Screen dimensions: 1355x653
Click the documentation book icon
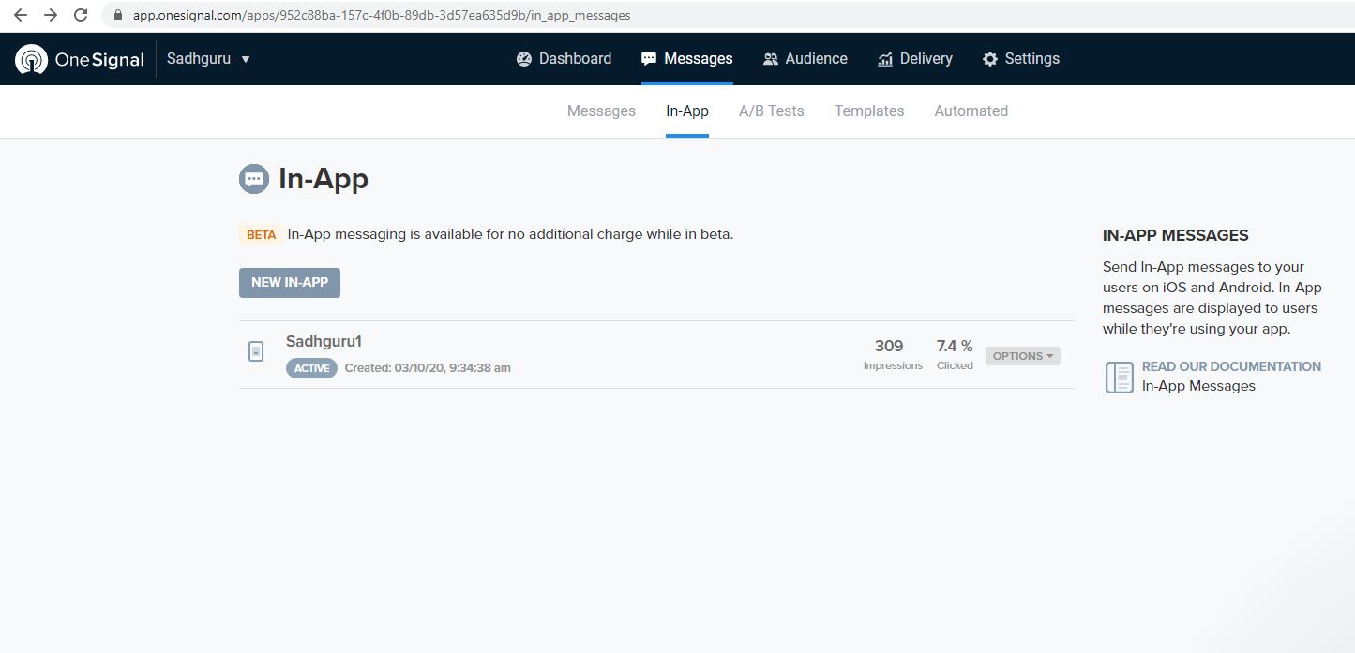1120,377
